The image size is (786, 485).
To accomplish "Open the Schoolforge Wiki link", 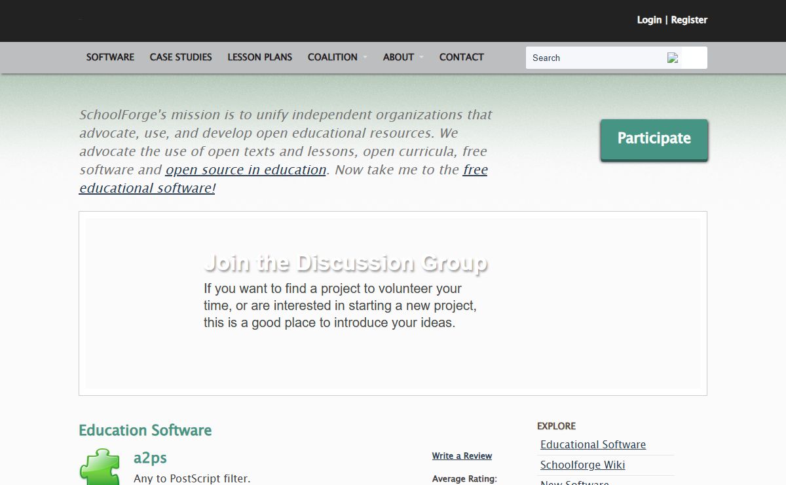I will click(x=583, y=465).
